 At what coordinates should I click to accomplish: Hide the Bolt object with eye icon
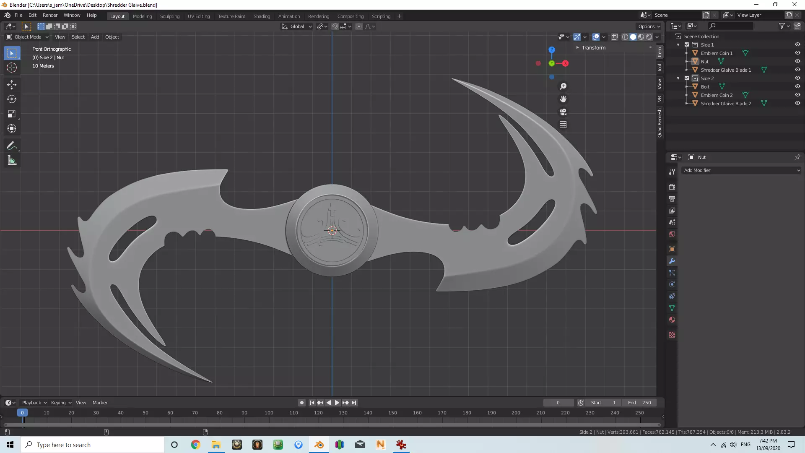[x=797, y=86]
